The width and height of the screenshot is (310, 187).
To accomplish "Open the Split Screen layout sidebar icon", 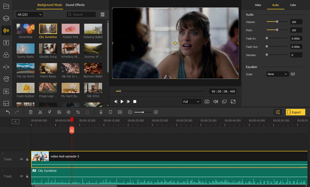I will tap(6, 103).
